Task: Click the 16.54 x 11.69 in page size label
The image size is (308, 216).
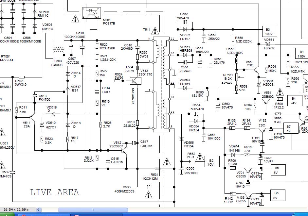Action: (17, 209)
